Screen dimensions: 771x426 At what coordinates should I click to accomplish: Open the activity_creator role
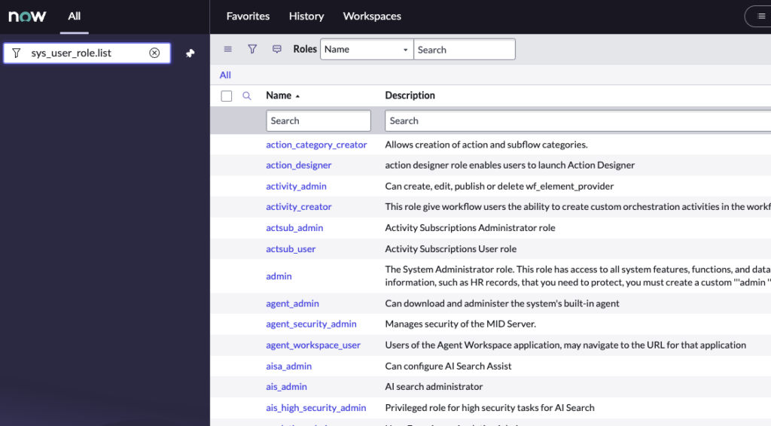pos(298,207)
